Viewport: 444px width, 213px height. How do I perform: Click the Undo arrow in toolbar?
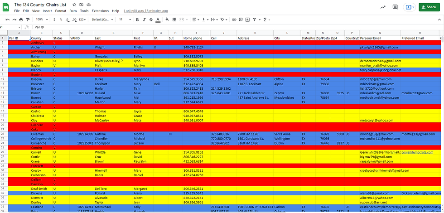coord(8,19)
